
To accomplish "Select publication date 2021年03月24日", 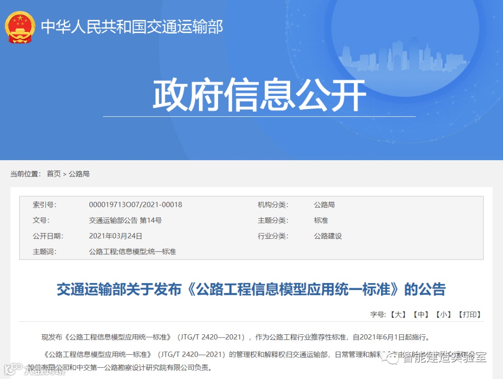I will (x=116, y=236).
